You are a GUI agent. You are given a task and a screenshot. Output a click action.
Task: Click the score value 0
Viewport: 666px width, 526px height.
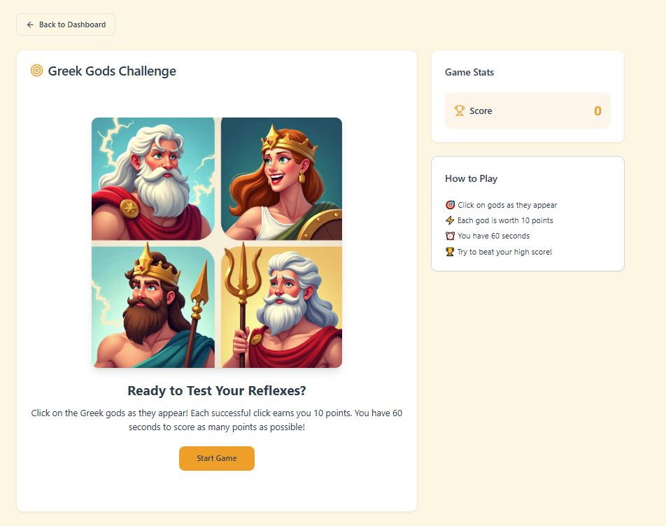[597, 111]
